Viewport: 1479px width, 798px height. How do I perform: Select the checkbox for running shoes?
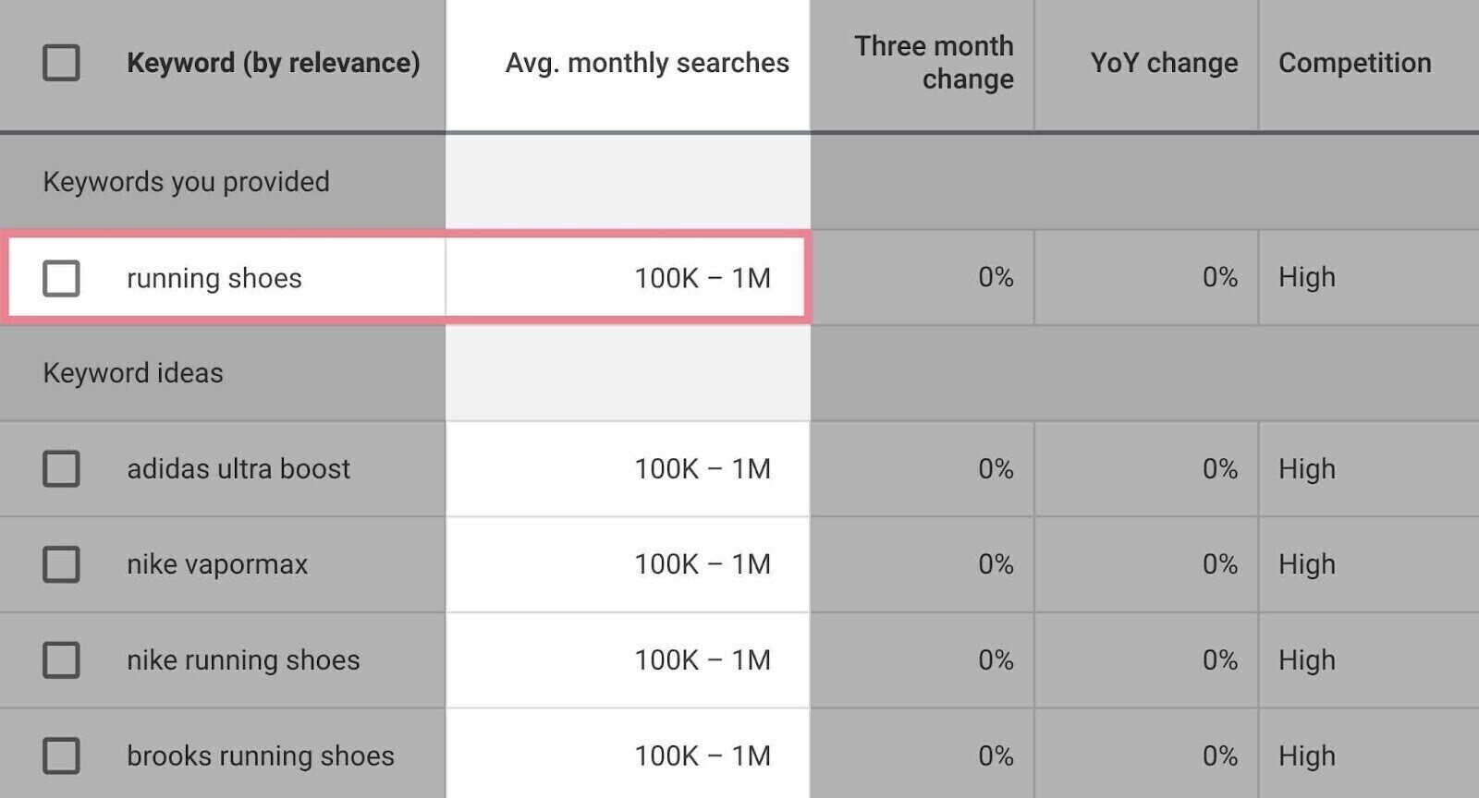point(61,277)
